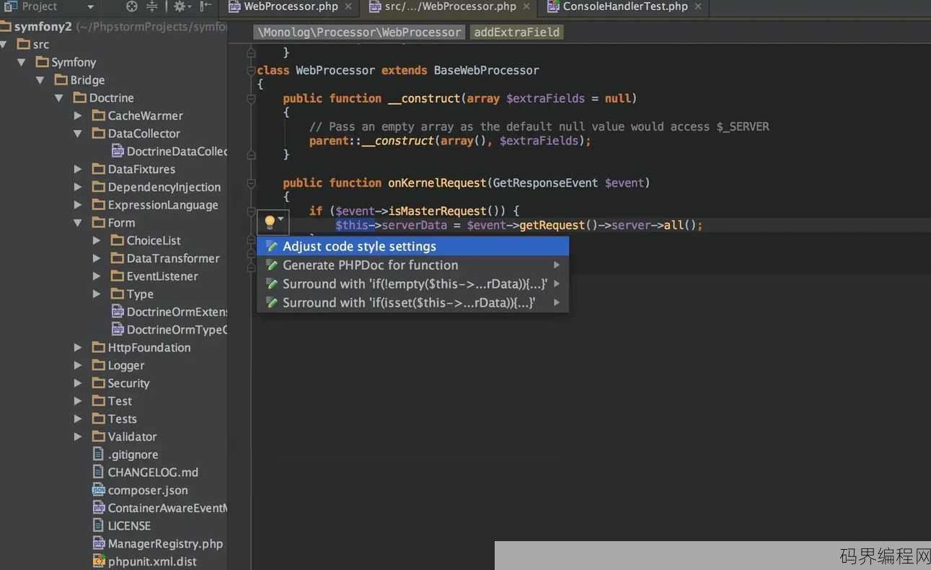The height and width of the screenshot is (570, 931).
Task: Select the symfony2 project root
Action: click(43, 27)
